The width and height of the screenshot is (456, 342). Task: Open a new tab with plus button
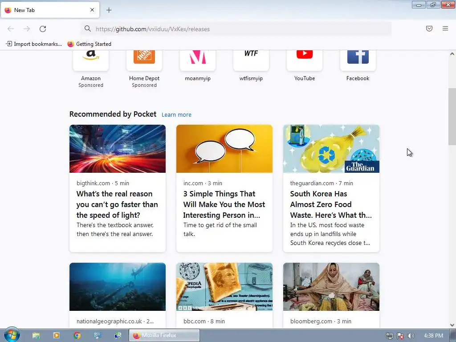pyautogui.click(x=109, y=10)
